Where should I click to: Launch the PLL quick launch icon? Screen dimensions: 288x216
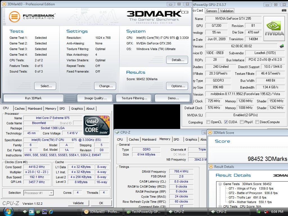(x=44, y=212)
